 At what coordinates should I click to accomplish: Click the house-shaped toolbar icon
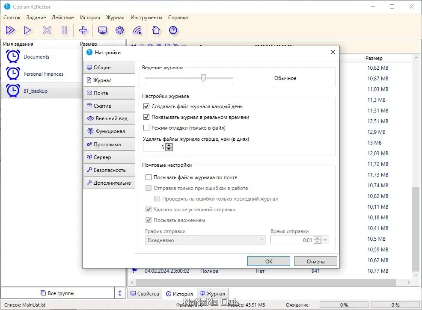point(156,30)
